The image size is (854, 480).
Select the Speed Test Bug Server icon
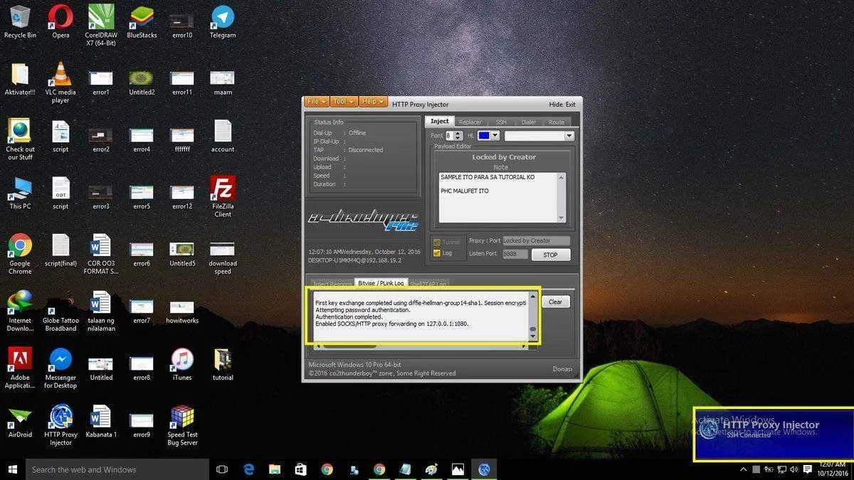pos(182,425)
